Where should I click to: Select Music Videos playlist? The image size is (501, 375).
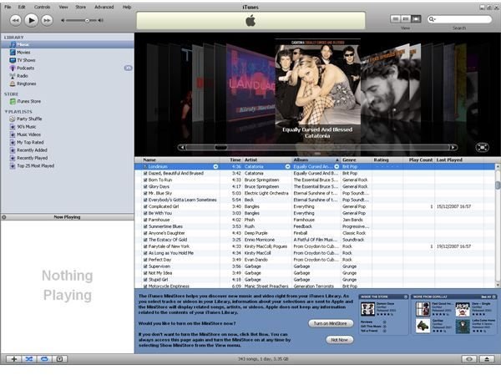click(x=67, y=134)
